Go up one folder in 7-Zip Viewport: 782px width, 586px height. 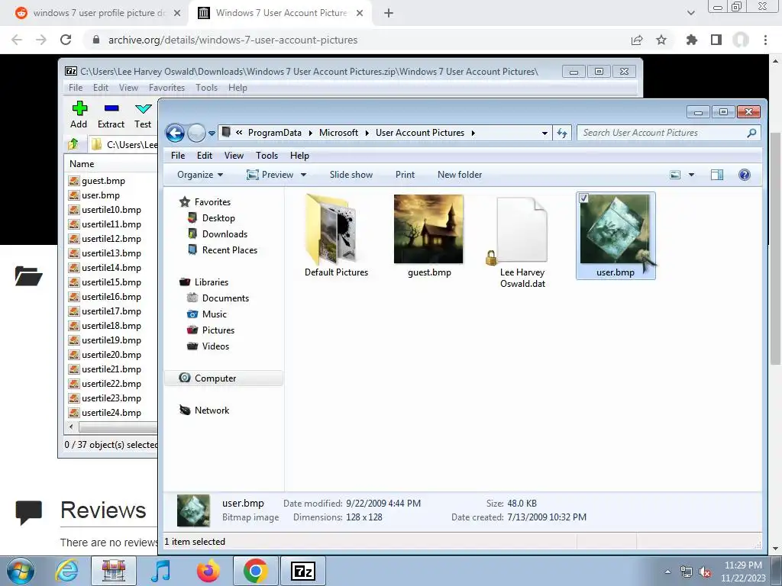(x=73, y=144)
